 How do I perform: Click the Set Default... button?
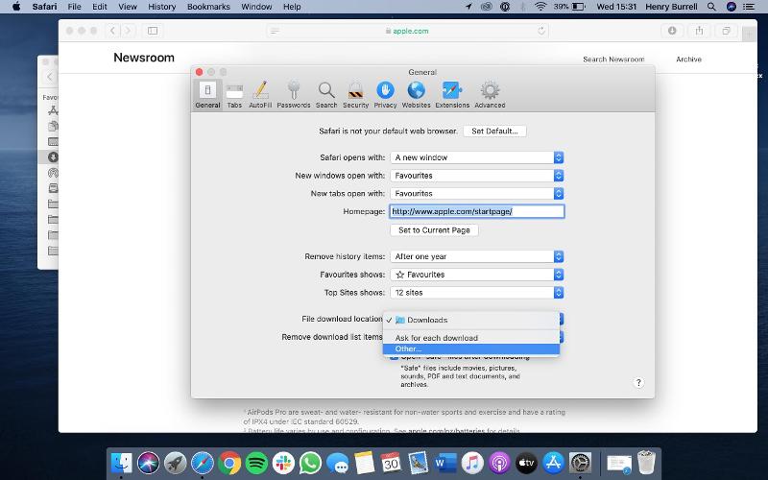(x=494, y=131)
